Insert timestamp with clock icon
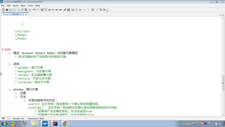This screenshot has height=127, width=225. click(x=93, y=10)
